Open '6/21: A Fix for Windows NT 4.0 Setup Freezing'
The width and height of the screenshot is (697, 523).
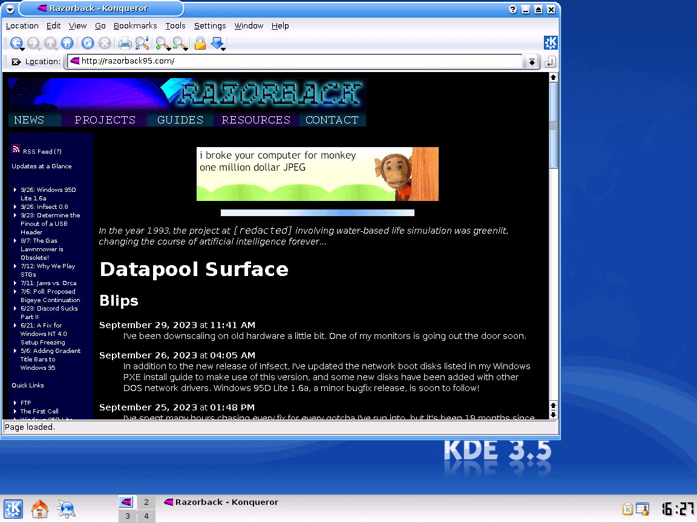[44, 334]
